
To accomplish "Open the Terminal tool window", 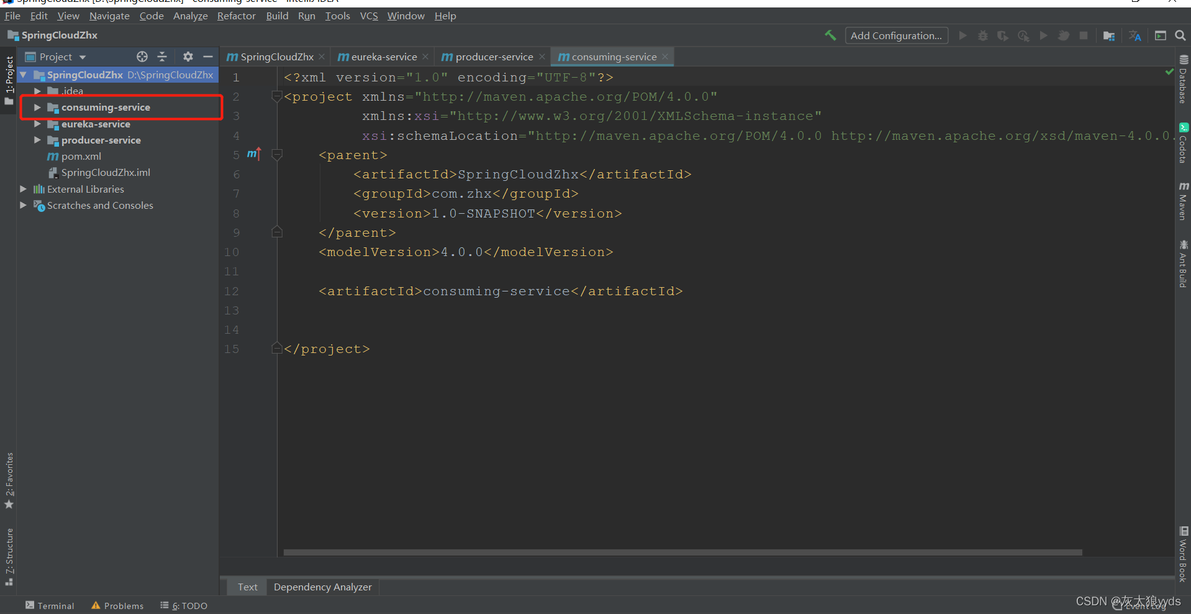I will (x=50, y=605).
